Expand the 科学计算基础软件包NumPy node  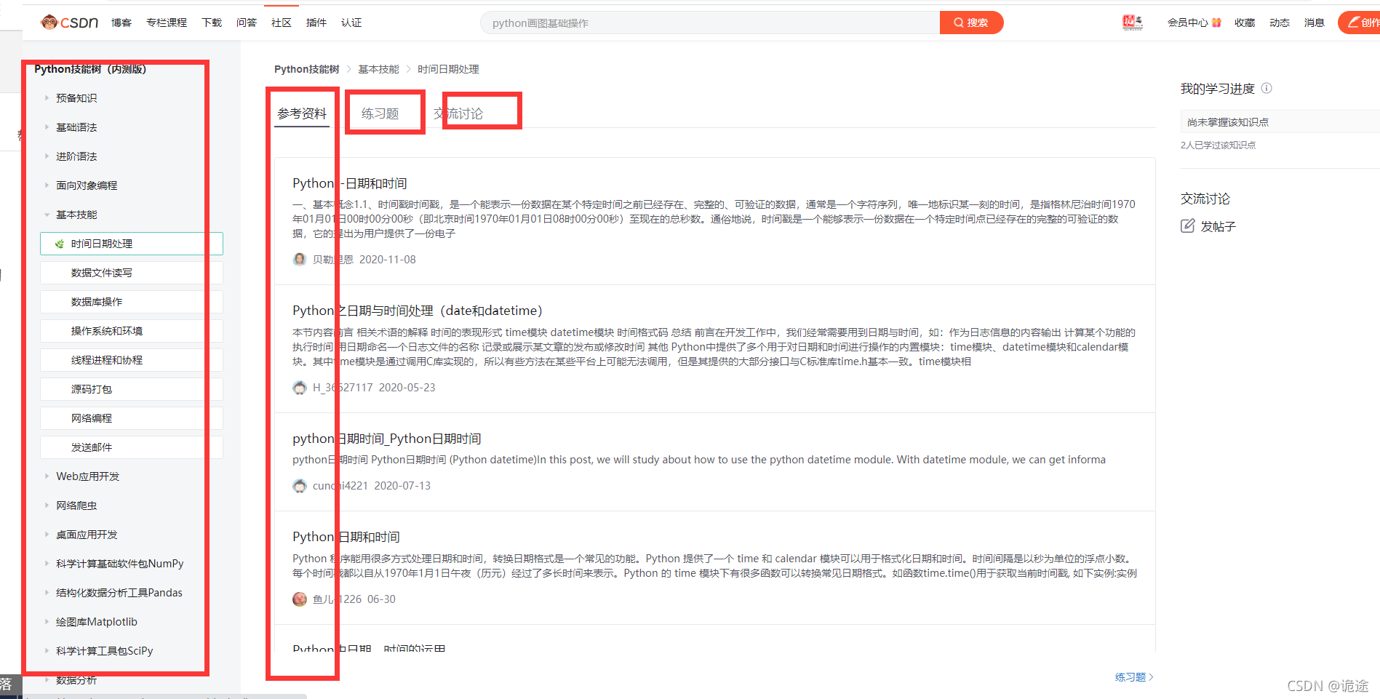coord(47,563)
